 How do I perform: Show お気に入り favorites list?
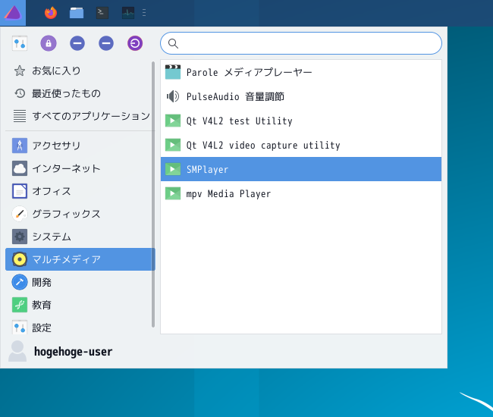[79, 71]
